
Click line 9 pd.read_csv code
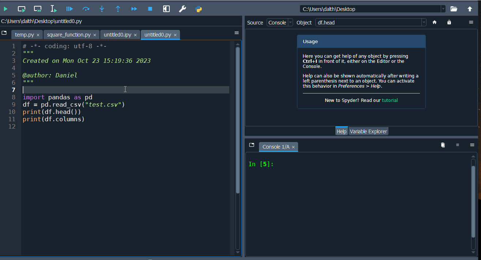(74, 104)
